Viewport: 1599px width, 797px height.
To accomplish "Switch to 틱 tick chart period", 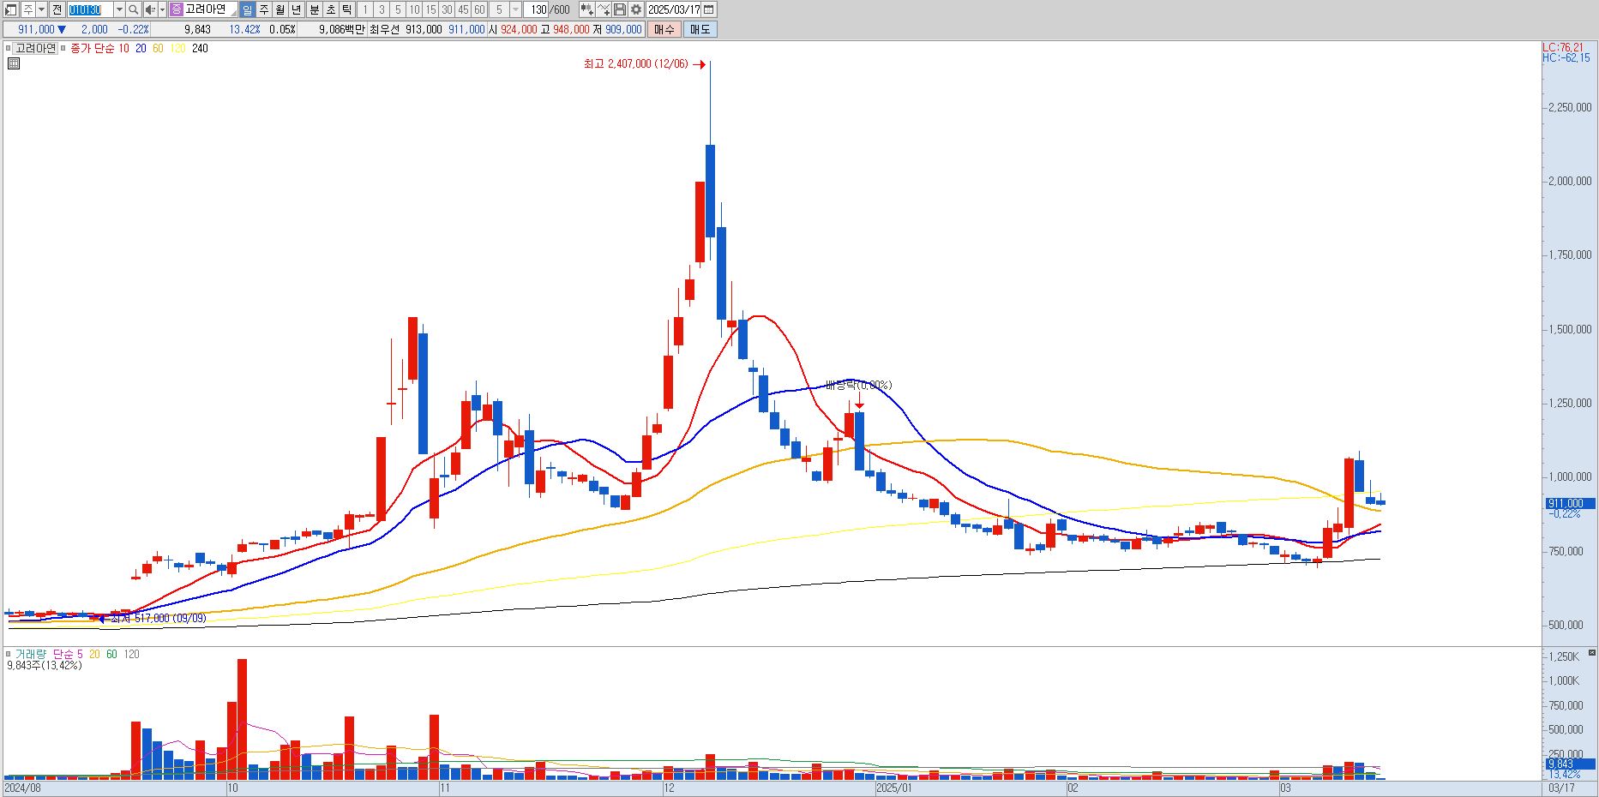I will pyautogui.click(x=346, y=9).
